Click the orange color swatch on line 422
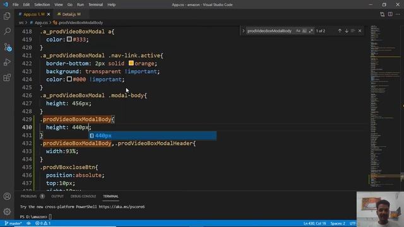Image resolution: width=404 pixels, height=227 pixels. coord(131,63)
